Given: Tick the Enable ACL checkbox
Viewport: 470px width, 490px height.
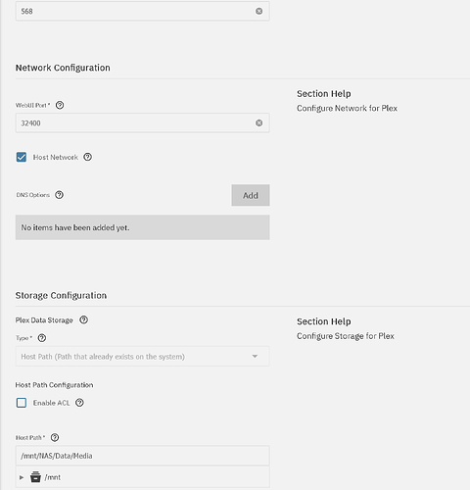Looking at the screenshot, I should coord(22,403).
